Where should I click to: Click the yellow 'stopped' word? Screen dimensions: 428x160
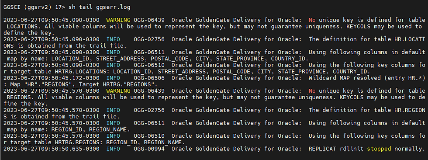point(379,149)
